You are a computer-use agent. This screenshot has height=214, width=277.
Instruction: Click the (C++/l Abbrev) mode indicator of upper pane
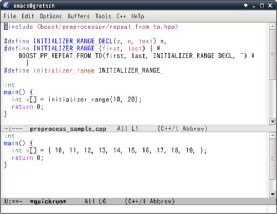click(182, 129)
